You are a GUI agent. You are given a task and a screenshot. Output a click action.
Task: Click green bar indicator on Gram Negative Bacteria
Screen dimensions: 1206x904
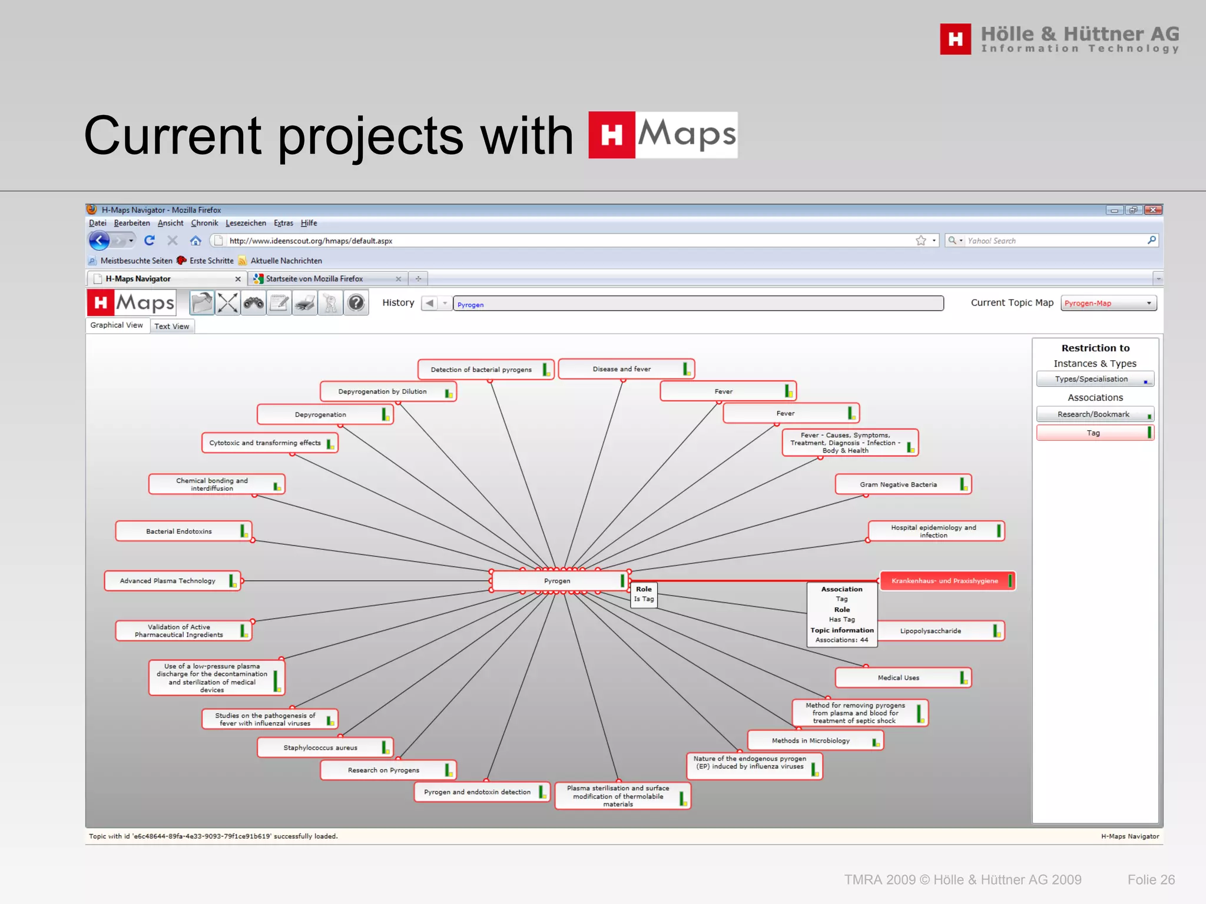coord(963,484)
